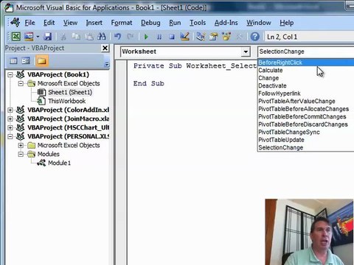Collapse VBAProject (Book1) tree node
The height and width of the screenshot is (265, 354).
click(10, 74)
